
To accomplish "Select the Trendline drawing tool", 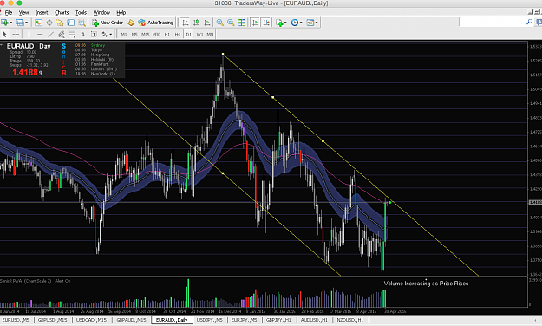I will pos(50,34).
